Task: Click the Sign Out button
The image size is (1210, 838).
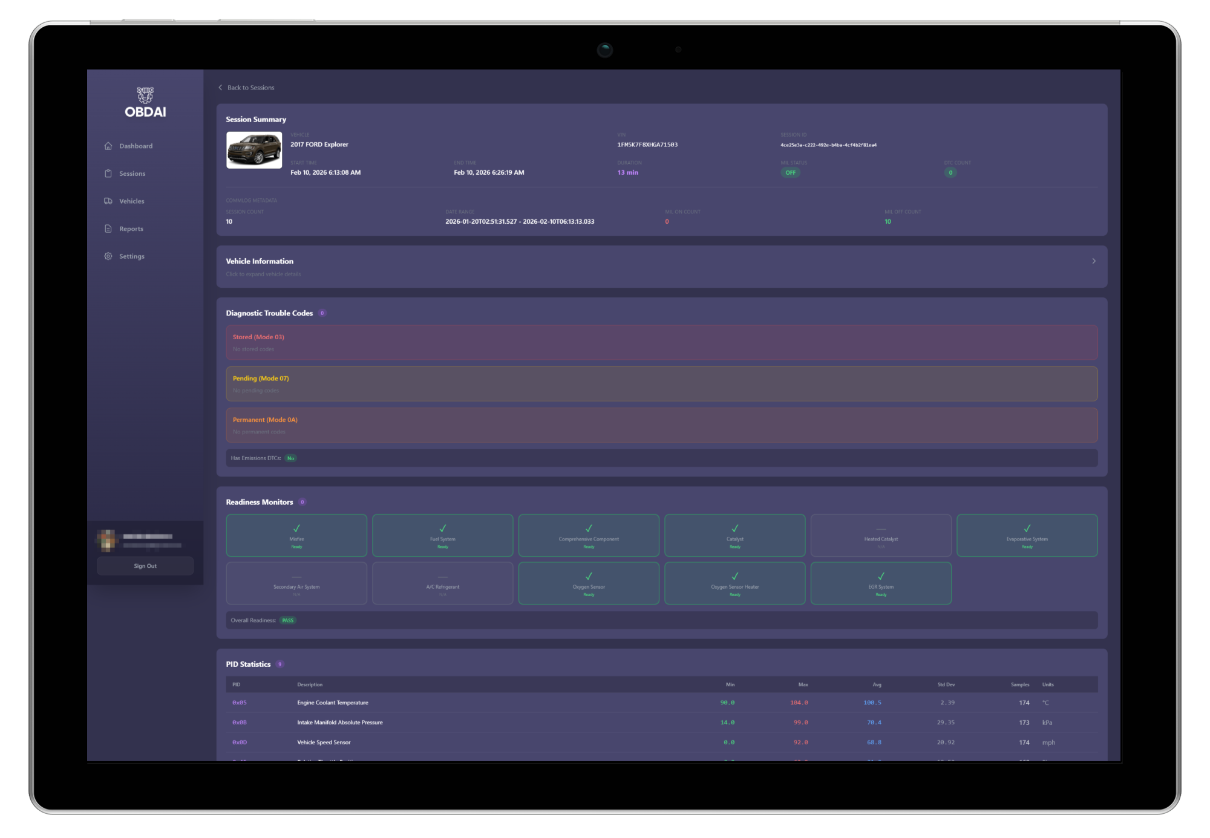Action: pyautogui.click(x=145, y=566)
